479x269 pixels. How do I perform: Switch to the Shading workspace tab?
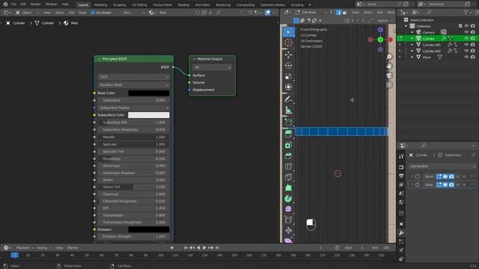pos(183,5)
